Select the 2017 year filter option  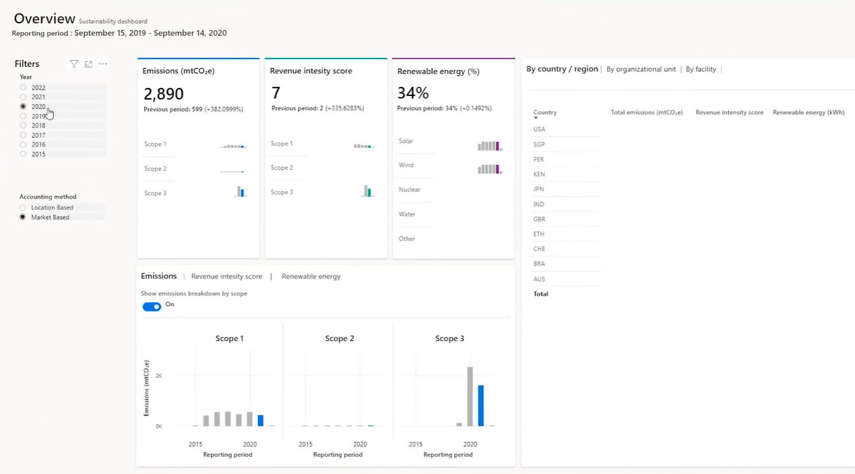[23, 135]
